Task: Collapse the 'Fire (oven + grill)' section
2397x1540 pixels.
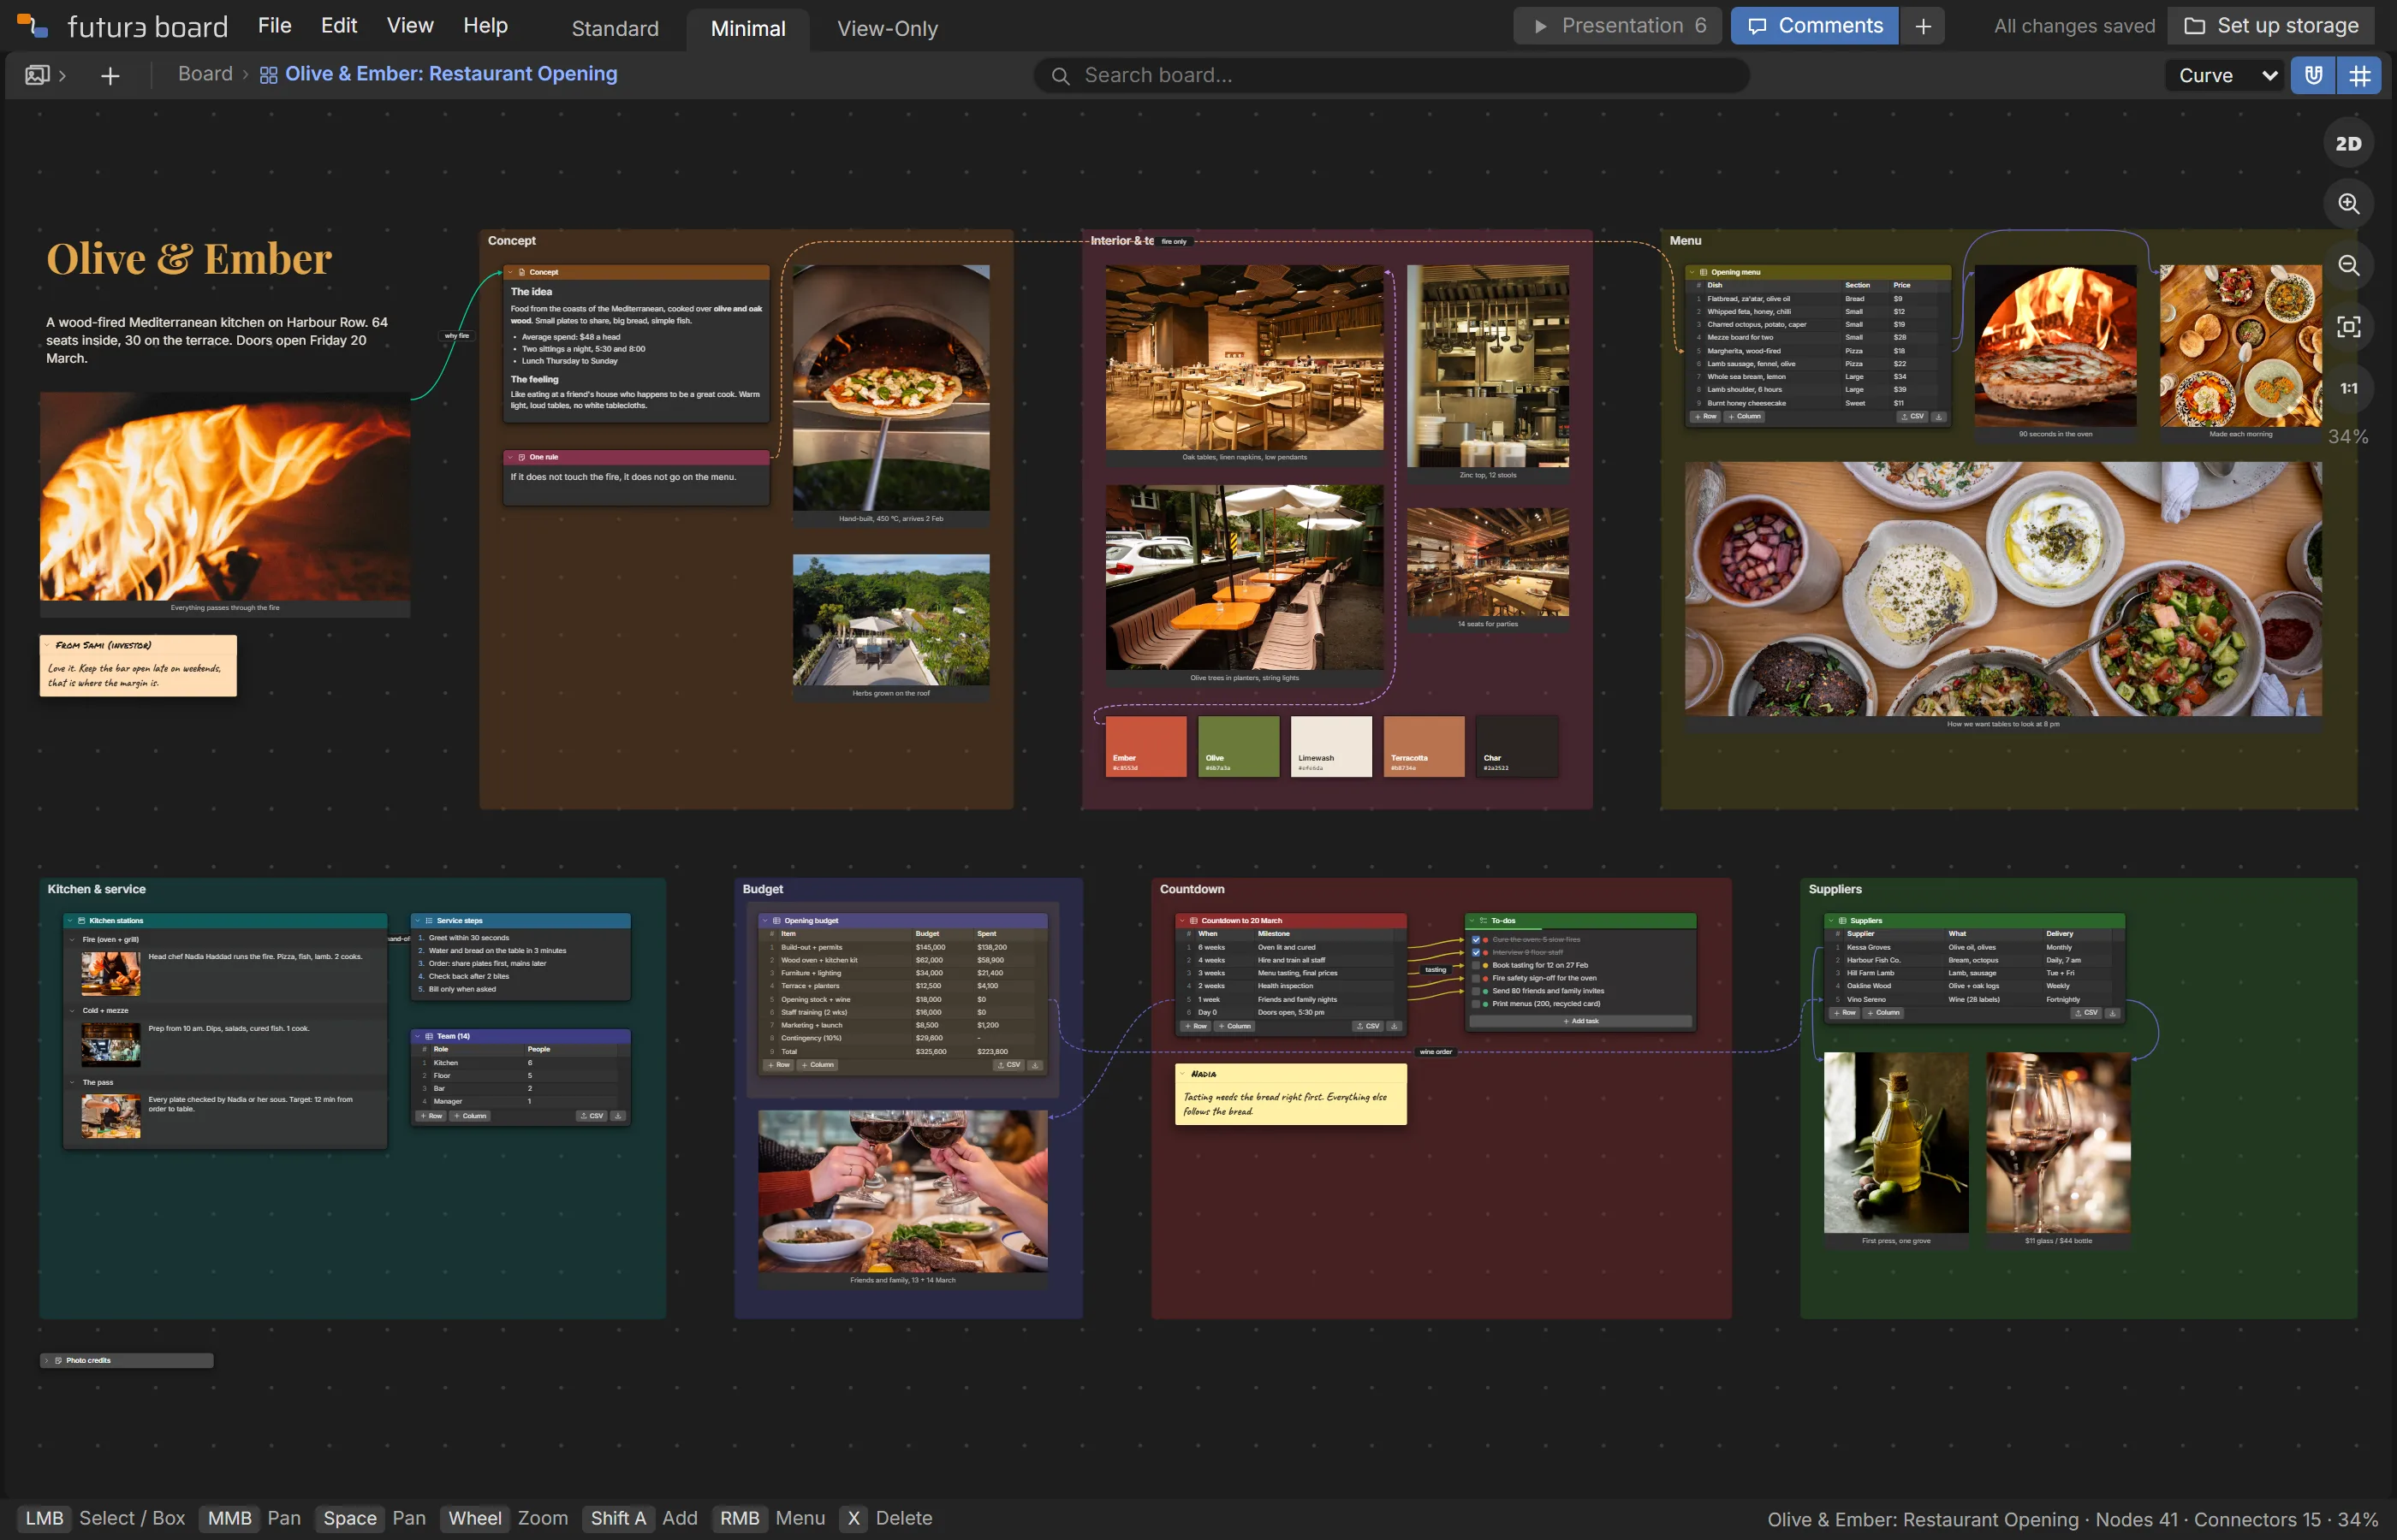Action: pyautogui.click(x=73, y=940)
